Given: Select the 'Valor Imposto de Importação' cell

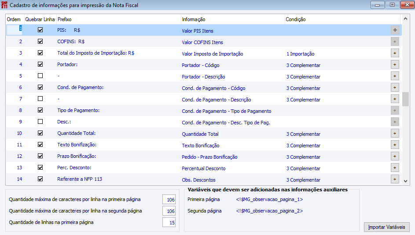Looking at the screenshot, I should pos(212,54).
